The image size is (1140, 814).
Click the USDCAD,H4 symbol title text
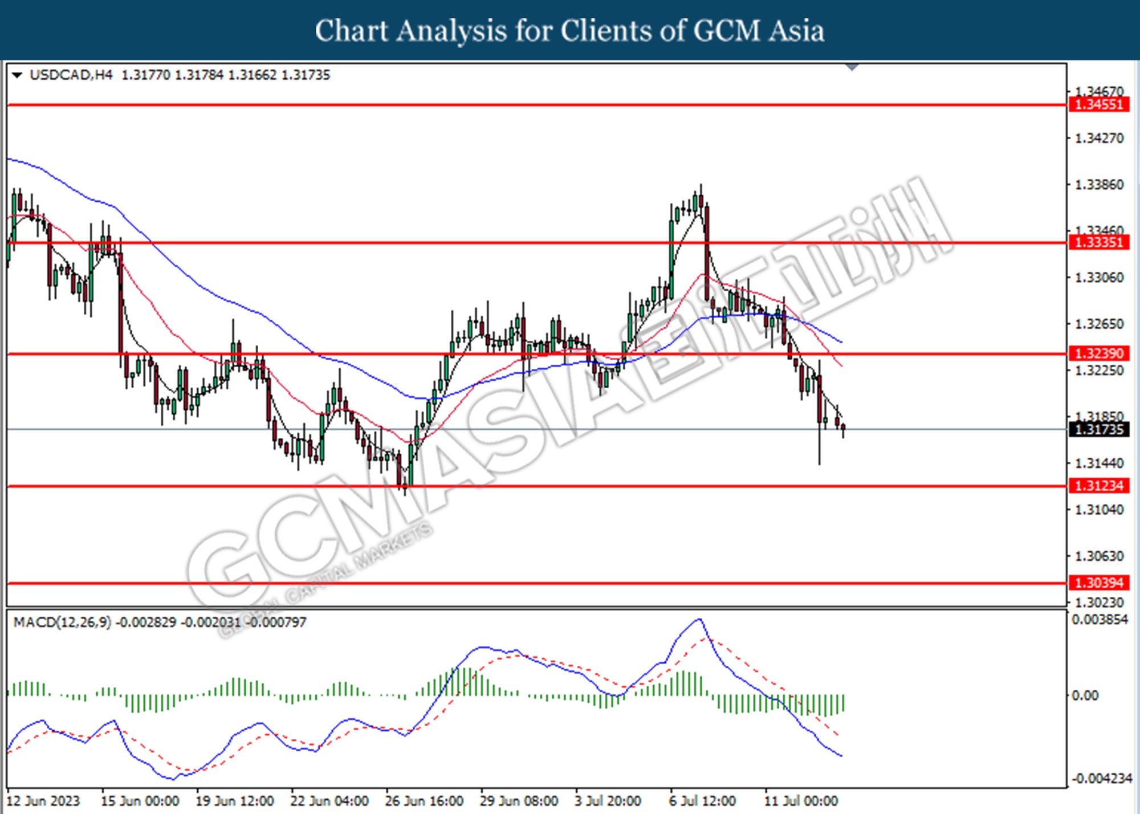(71, 75)
